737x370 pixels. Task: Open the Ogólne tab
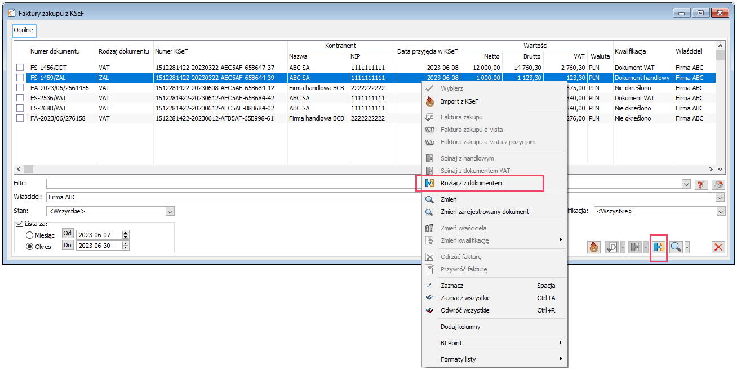pos(24,30)
